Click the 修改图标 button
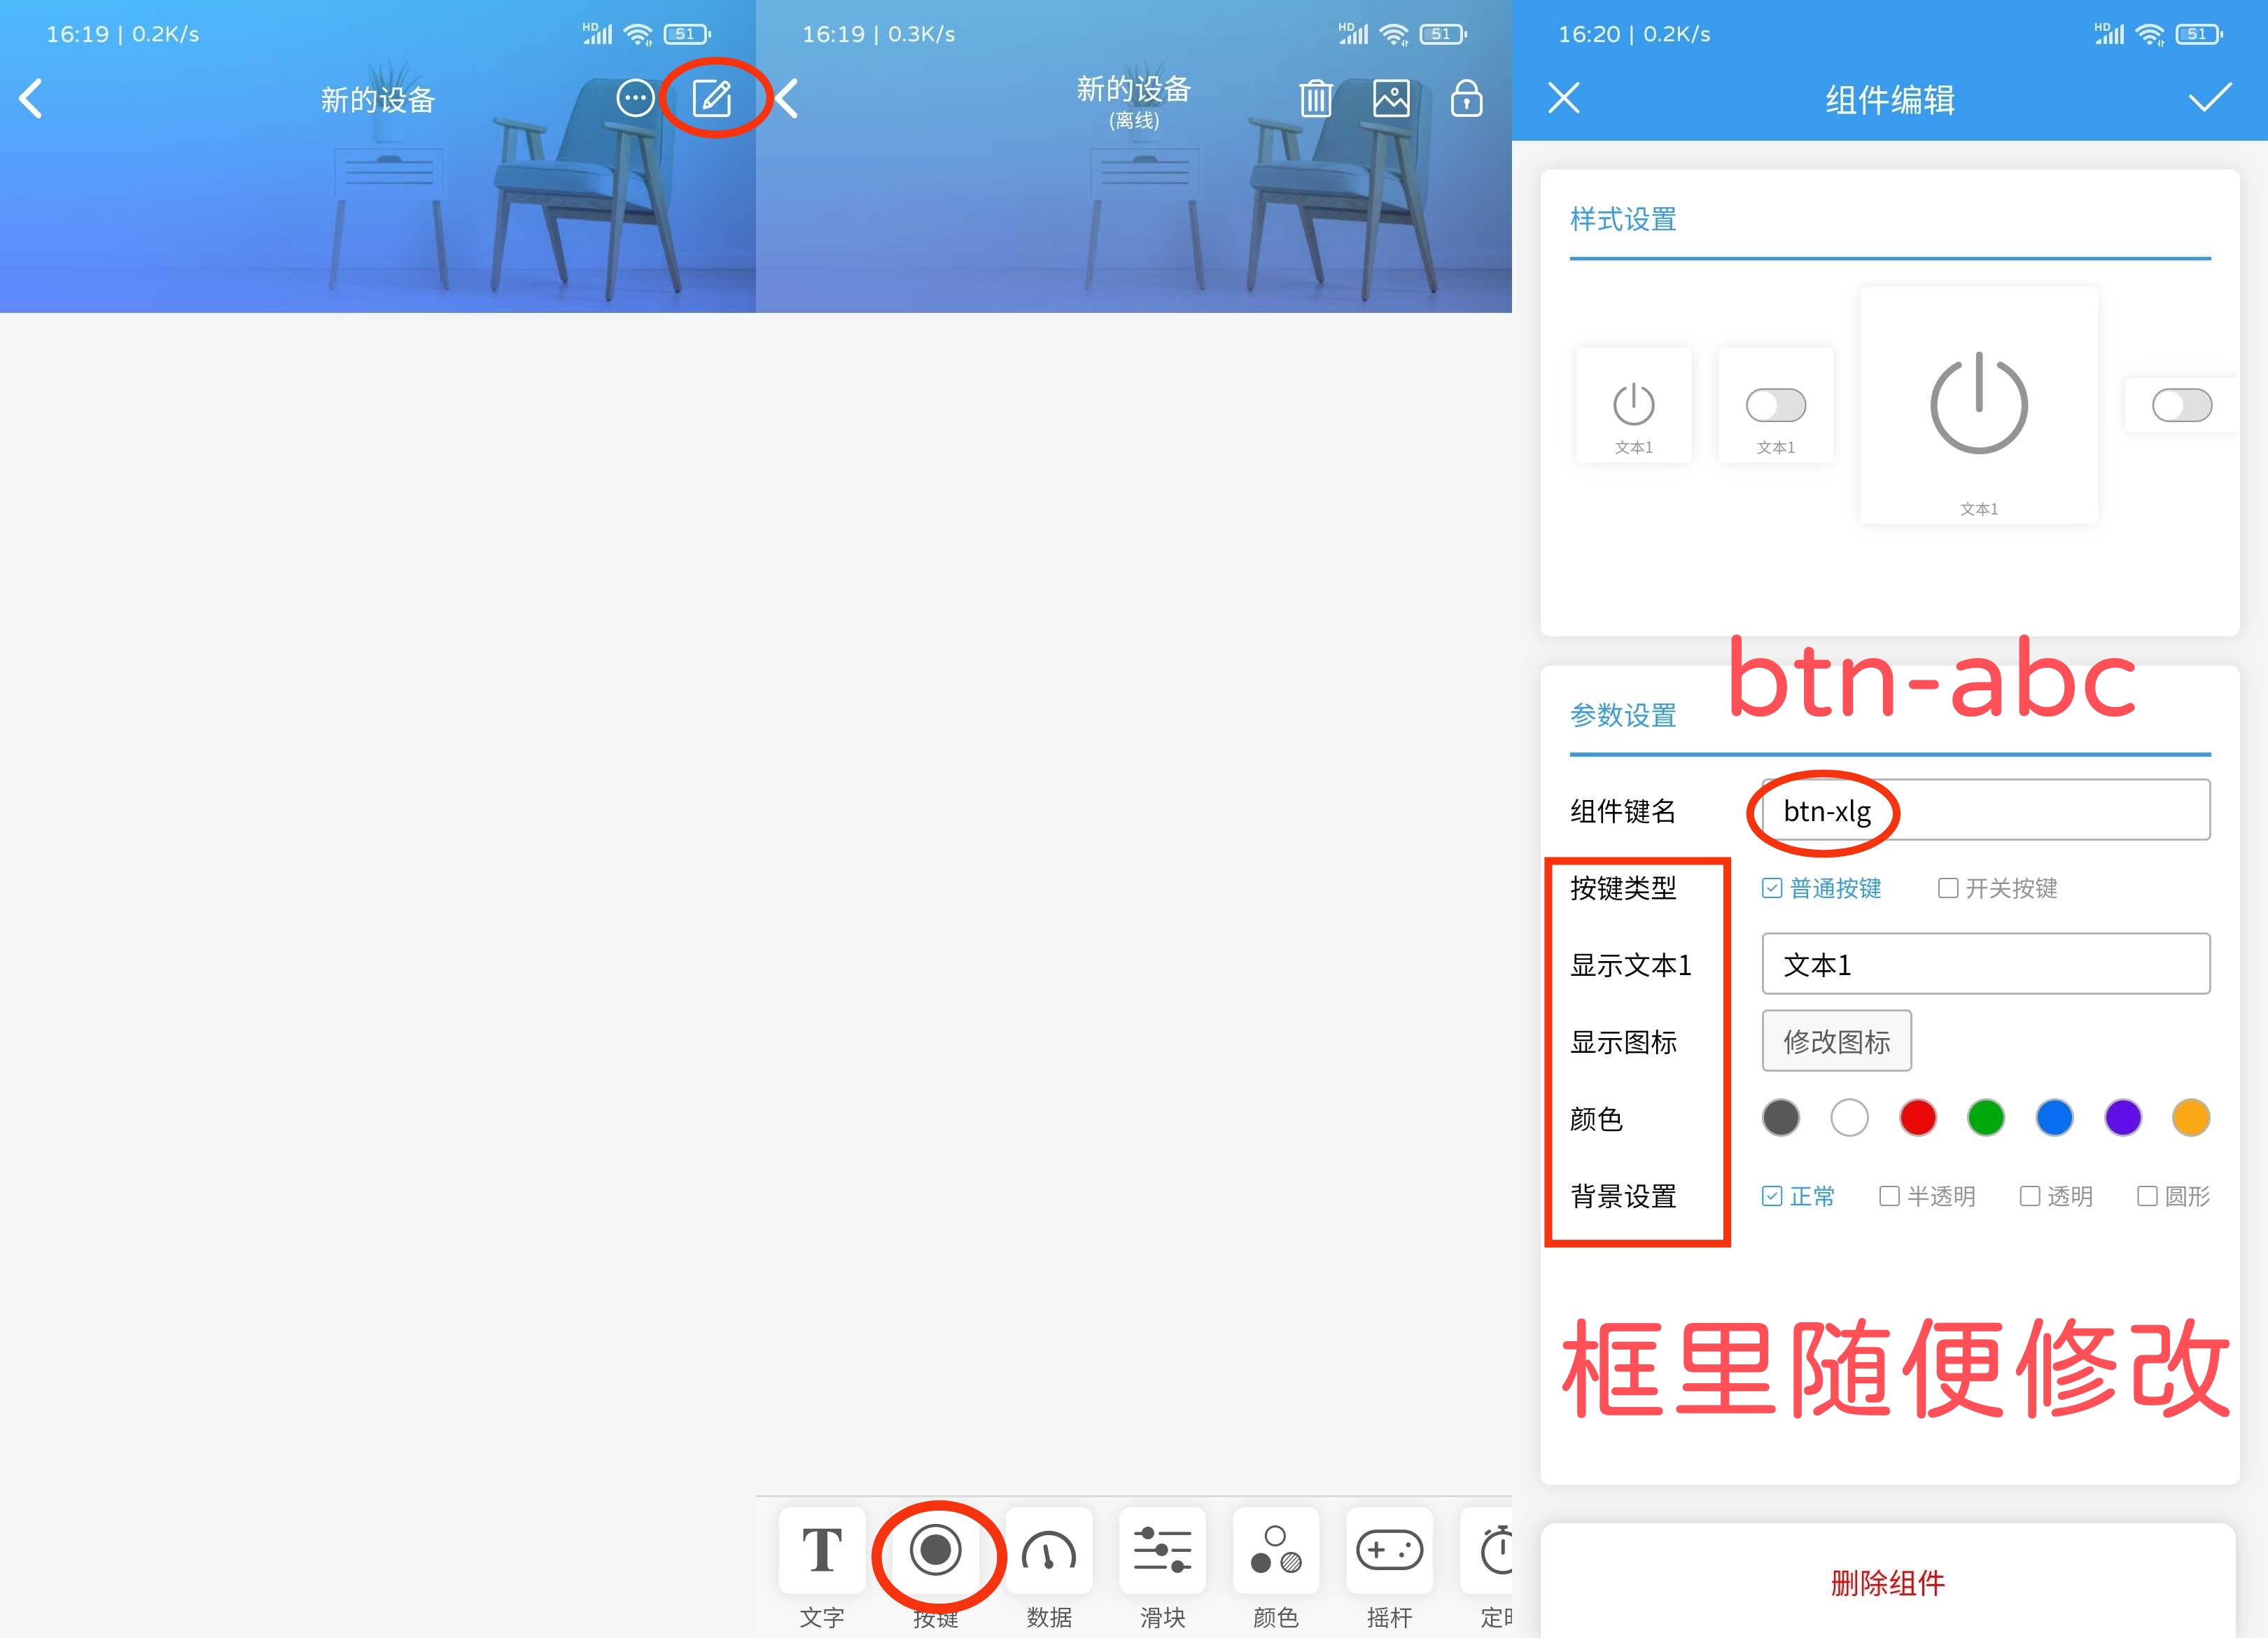Image resolution: width=2268 pixels, height=1638 pixels. point(1836,1041)
